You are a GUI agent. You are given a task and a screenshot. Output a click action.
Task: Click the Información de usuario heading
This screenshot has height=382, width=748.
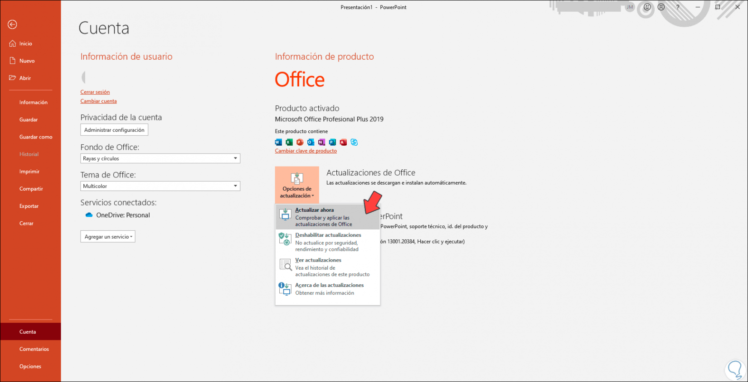126,57
